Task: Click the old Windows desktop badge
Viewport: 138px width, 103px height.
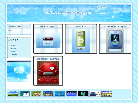Action: click(x=25, y=94)
